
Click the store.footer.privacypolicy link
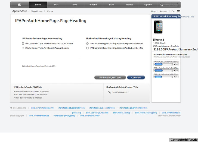coord(64,116)
